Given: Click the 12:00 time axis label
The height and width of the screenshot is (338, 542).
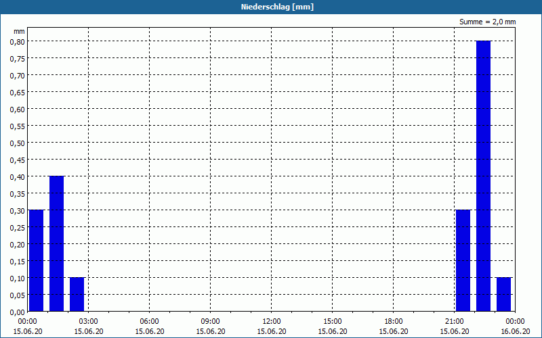Looking at the screenshot, I should (272, 322).
